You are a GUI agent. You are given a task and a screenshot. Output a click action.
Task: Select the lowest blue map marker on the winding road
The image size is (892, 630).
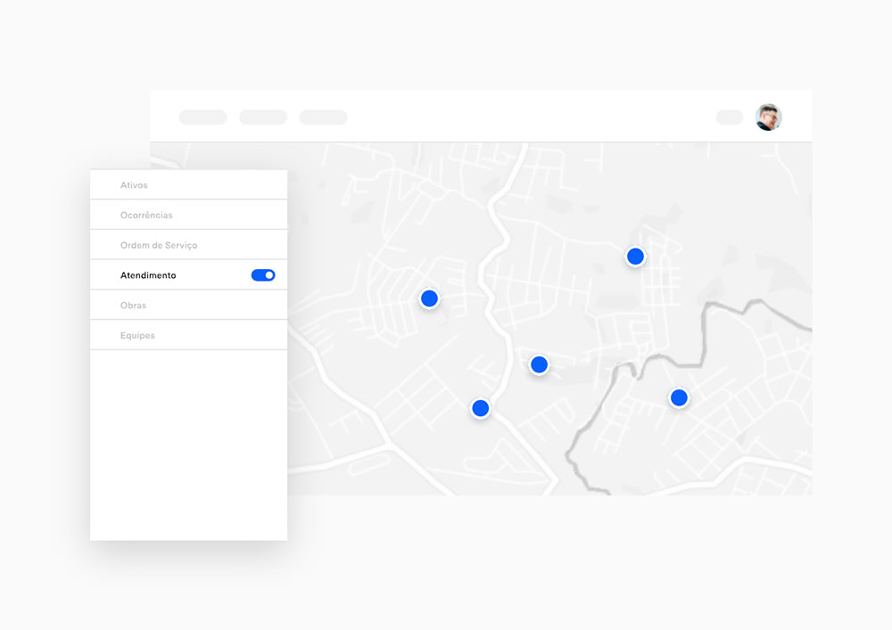pyautogui.click(x=481, y=408)
